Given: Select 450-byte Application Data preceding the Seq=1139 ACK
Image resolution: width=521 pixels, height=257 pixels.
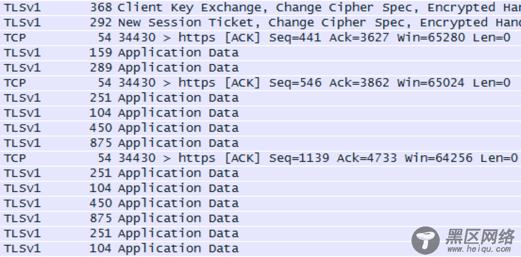Looking at the screenshot, I should pos(260,128).
